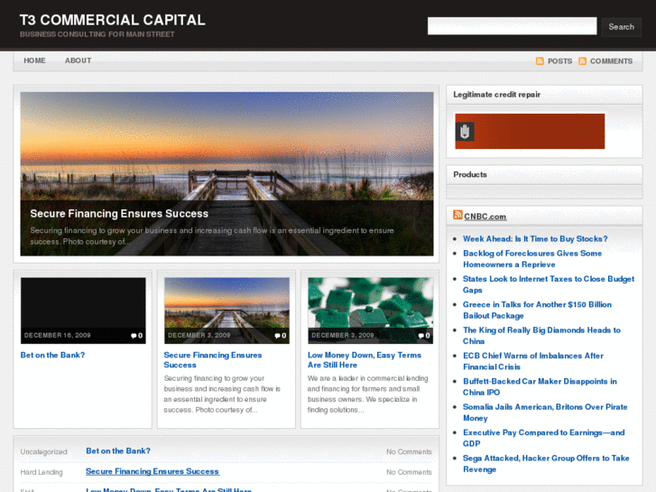Viewport: 656px width, 492px height.
Task: Click the December 16, 2009 date label
Action: (58, 336)
